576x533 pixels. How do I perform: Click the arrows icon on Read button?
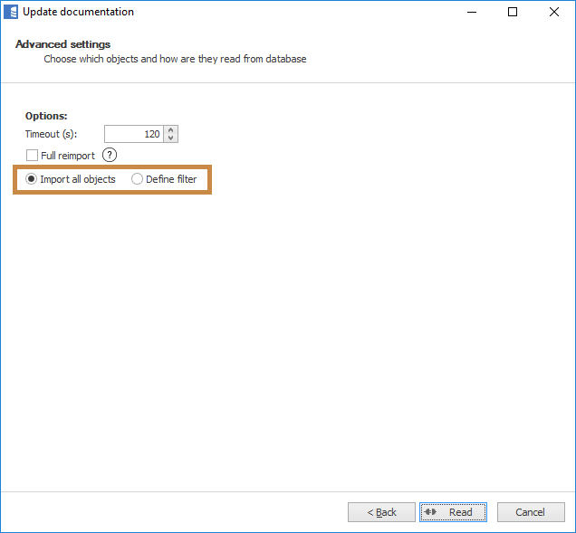(430, 512)
